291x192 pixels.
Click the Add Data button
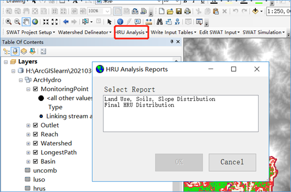[x=255, y=11]
